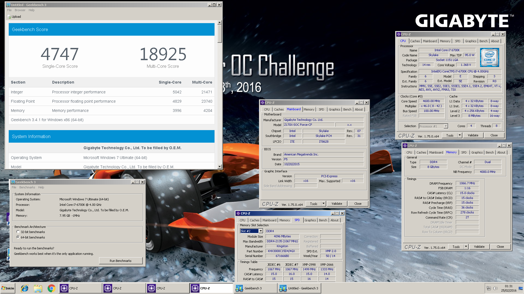Click the CPU-Z title icon in SPD window
524x294 pixels.
point(238,213)
